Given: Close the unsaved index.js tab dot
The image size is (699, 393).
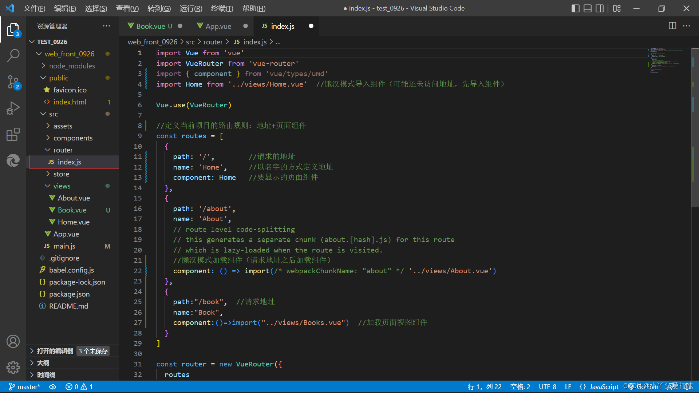Looking at the screenshot, I should point(311,26).
